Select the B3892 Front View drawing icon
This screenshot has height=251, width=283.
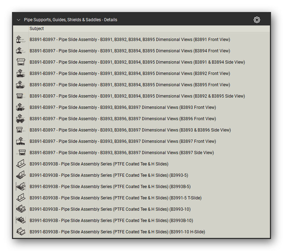pos(21,74)
